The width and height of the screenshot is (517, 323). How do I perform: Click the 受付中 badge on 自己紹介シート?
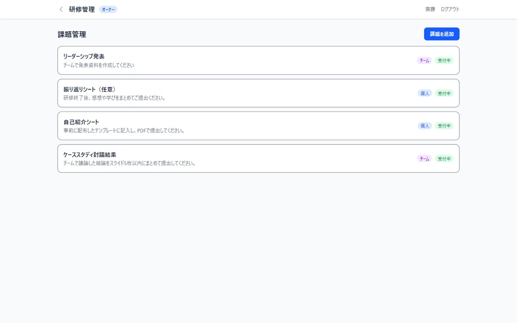tap(444, 126)
